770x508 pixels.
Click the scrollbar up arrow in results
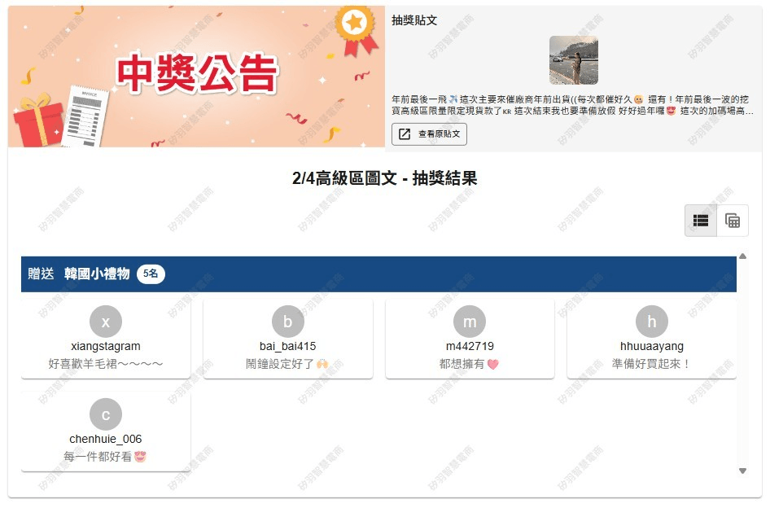tap(742, 256)
